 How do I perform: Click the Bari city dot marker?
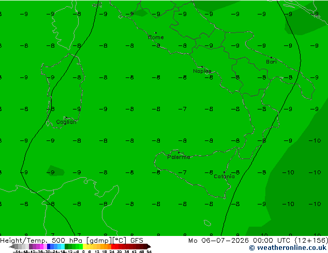271,57
